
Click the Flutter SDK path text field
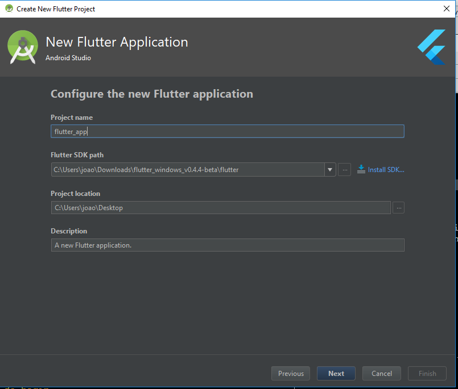[188, 170]
